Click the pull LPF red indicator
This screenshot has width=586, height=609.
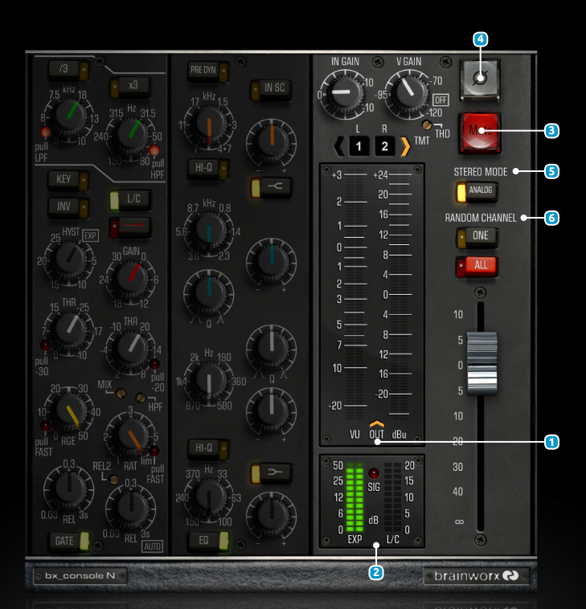point(46,132)
